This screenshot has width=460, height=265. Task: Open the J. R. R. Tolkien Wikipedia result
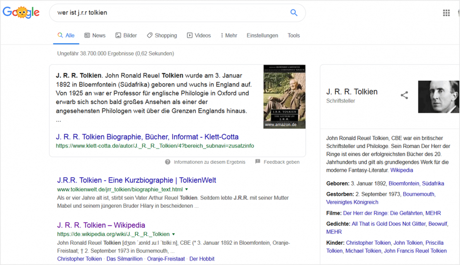101,225
